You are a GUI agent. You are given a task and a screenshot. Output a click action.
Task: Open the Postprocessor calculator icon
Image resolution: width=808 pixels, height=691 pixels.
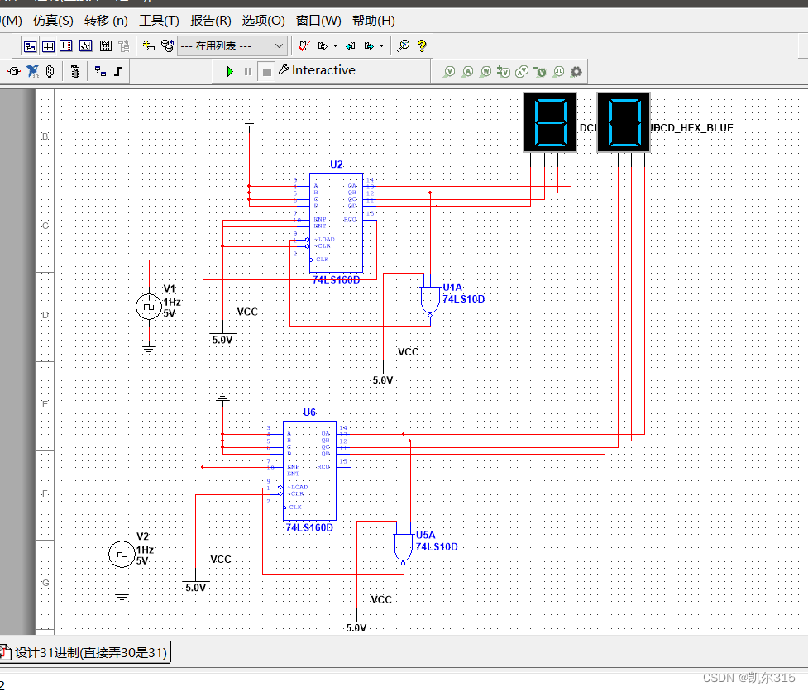click(x=106, y=45)
